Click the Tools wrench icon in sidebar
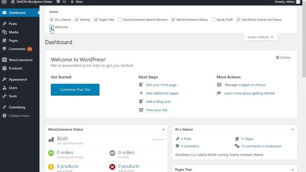 [x=4, y=96]
